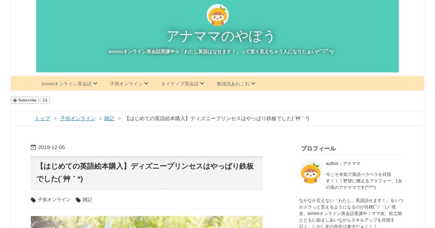Expand the kiminiオンライン英会話 menu chevron
The image size is (435, 228).
tap(95, 84)
